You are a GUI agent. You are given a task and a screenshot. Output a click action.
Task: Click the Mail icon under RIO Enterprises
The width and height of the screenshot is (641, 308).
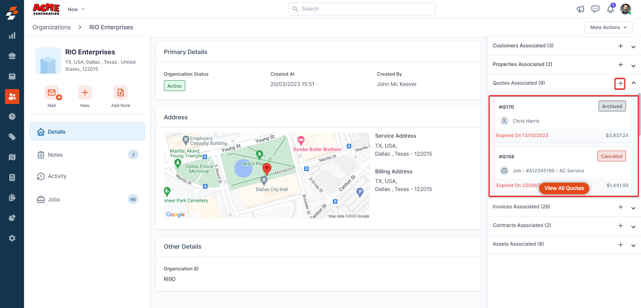[52, 93]
